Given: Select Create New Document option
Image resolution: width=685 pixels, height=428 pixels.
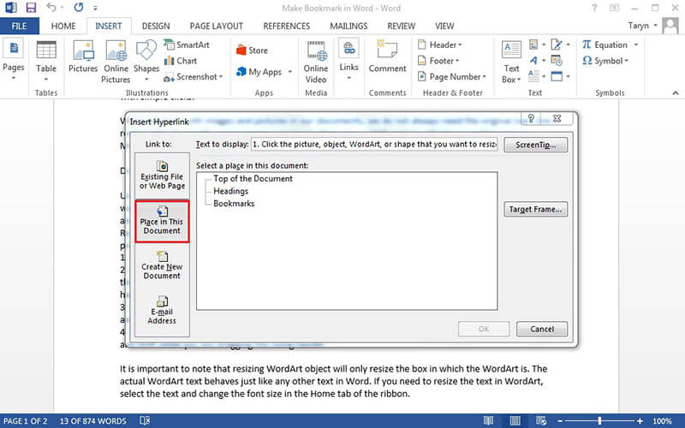Looking at the screenshot, I should click(x=162, y=265).
